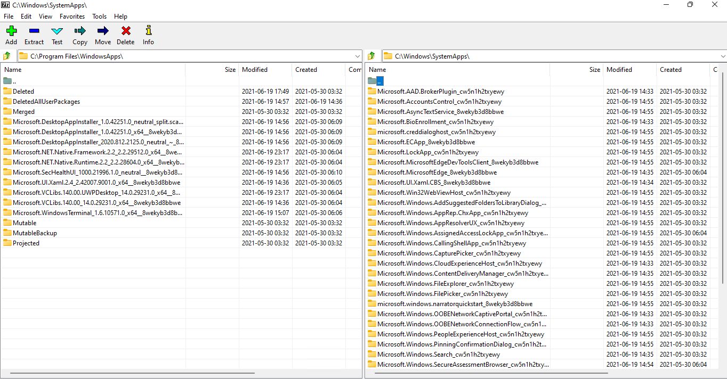Select Microsoft.Windows.FileExplorer folder name

pyautogui.click(x=446, y=283)
